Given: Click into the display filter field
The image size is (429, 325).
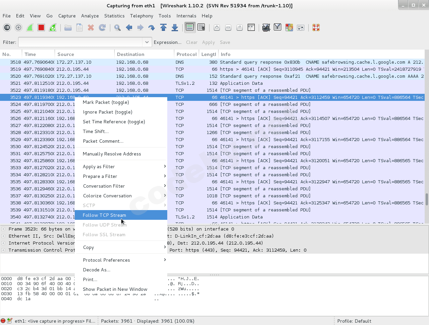Looking at the screenshot, I should (x=80, y=42).
